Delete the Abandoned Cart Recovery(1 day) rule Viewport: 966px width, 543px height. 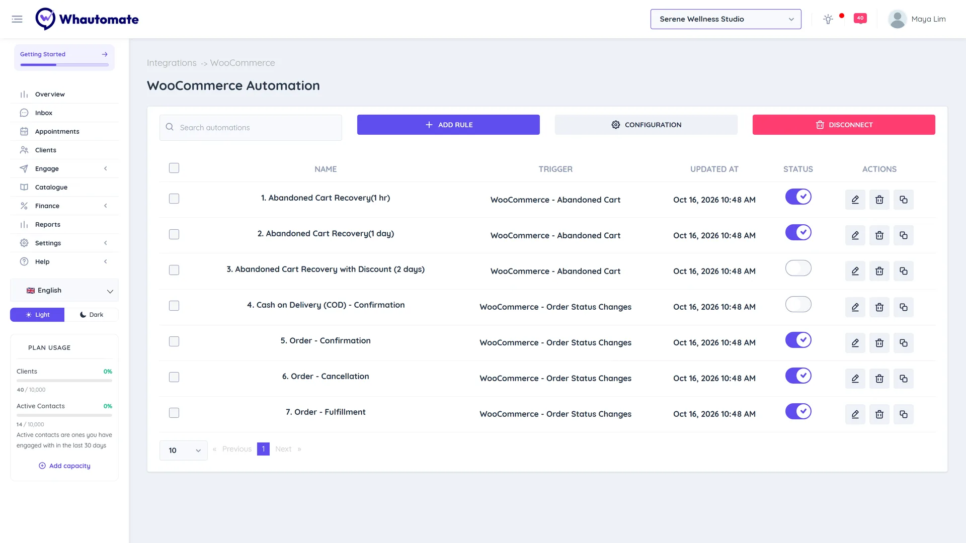879,235
